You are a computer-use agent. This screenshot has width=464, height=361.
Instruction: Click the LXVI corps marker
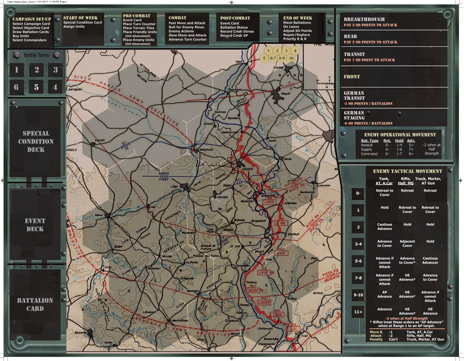tap(281, 253)
